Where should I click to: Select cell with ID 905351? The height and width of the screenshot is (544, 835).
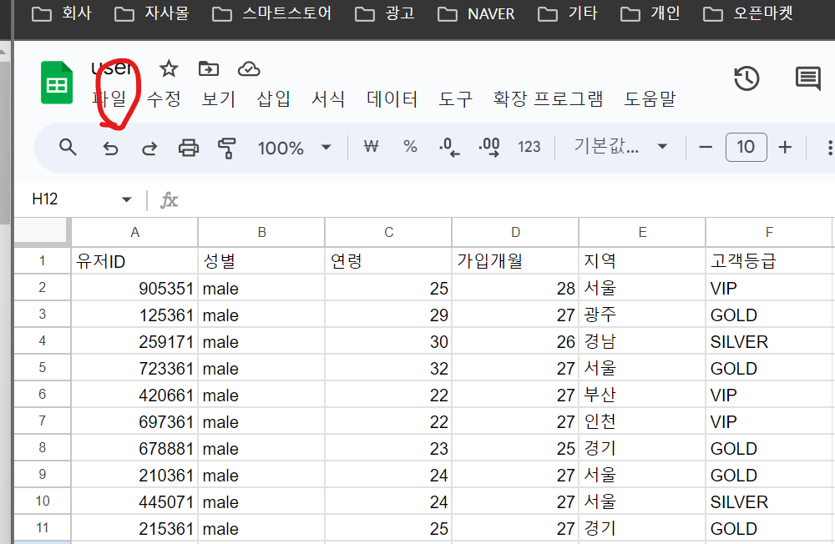[134, 288]
